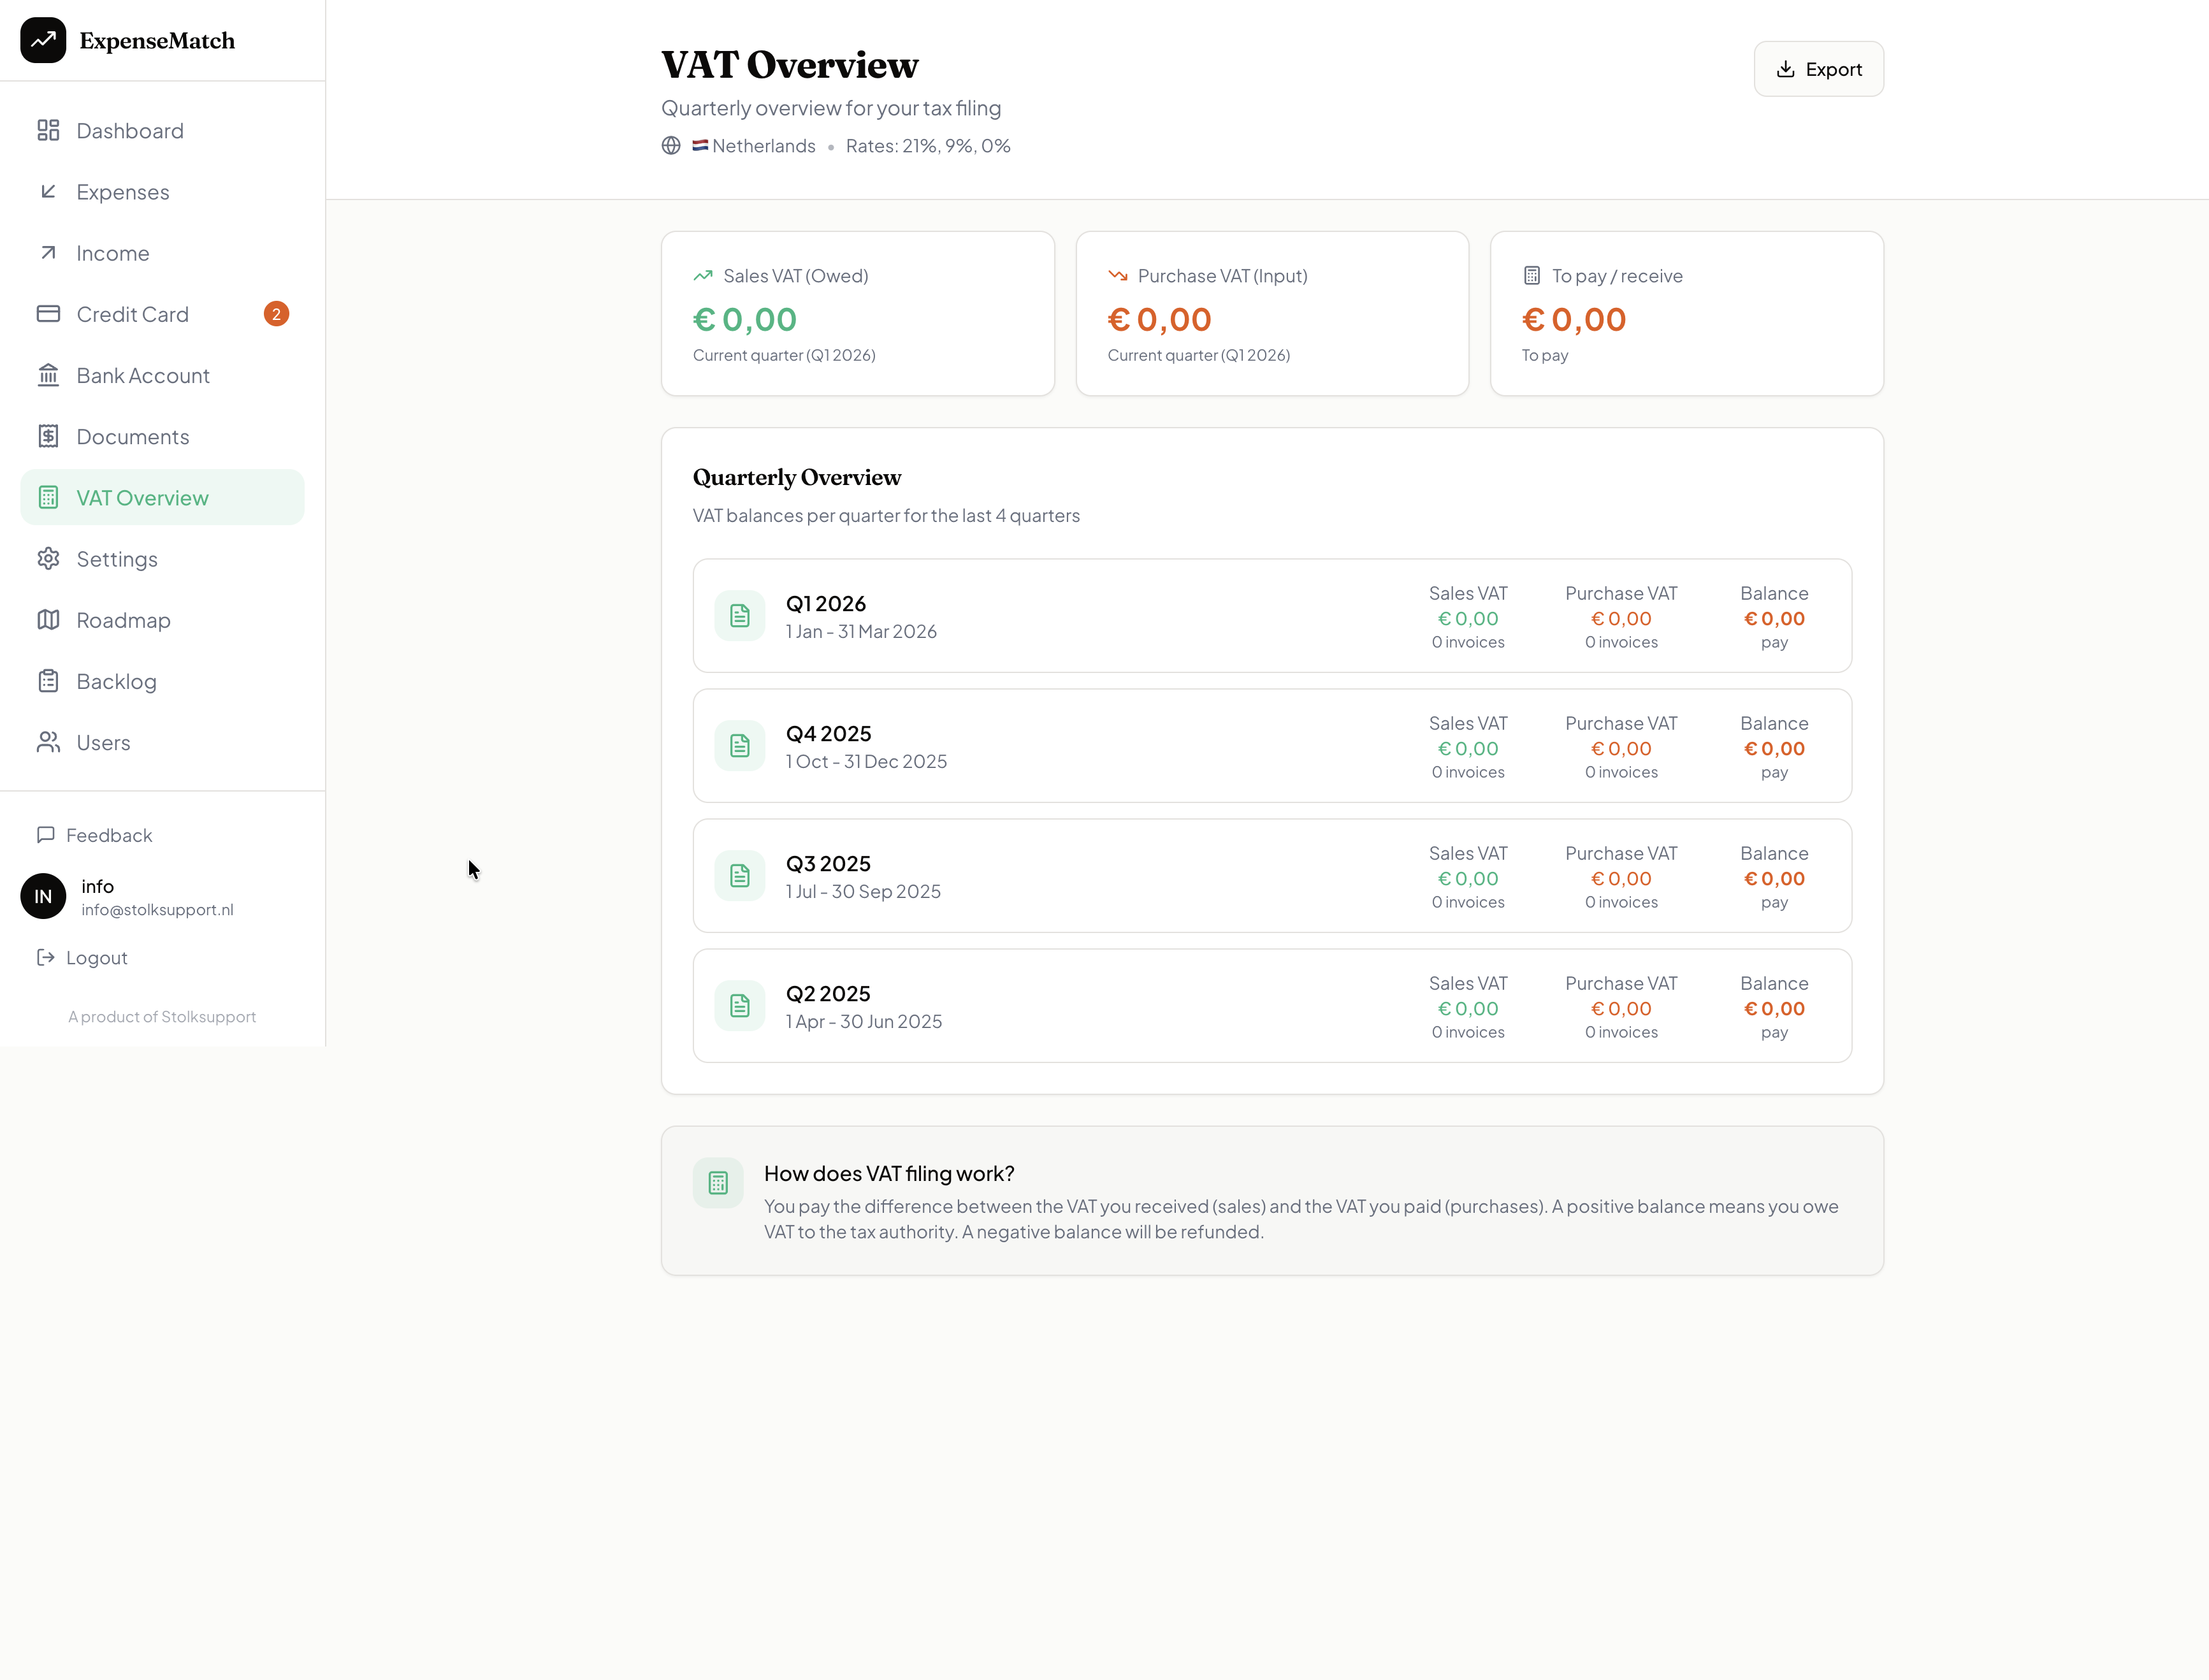Click the VAT Overview calculator icon
The width and height of the screenshot is (2209, 1680).
49,497
